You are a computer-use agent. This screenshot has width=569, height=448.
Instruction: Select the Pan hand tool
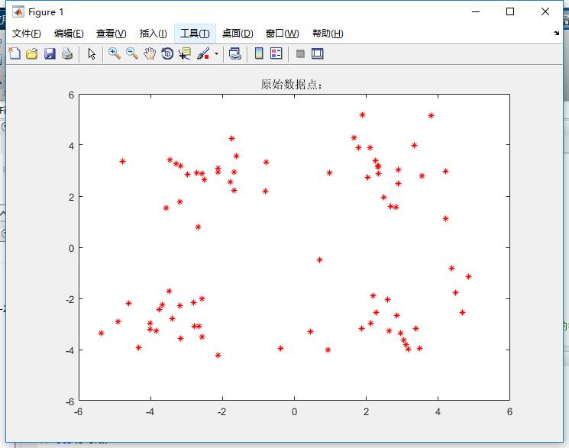point(149,53)
